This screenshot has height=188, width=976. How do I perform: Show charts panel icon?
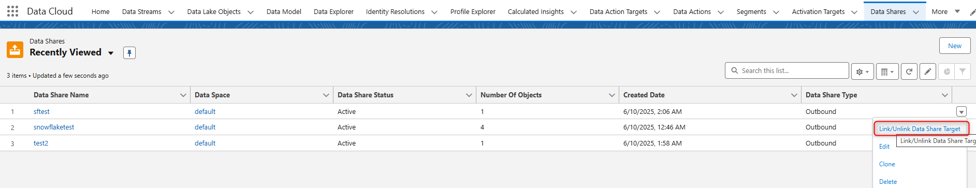(x=946, y=71)
